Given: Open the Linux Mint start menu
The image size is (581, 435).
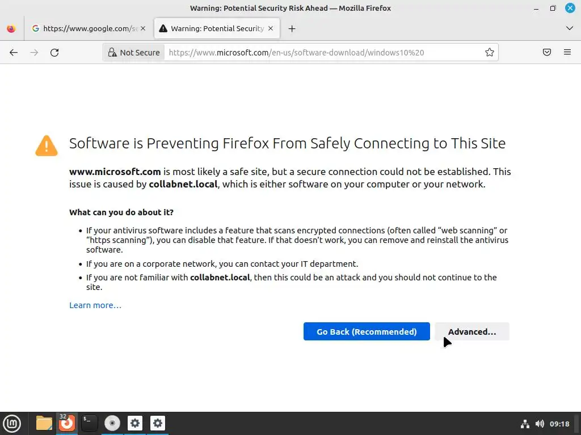Looking at the screenshot, I should click(x=12, y=423).
